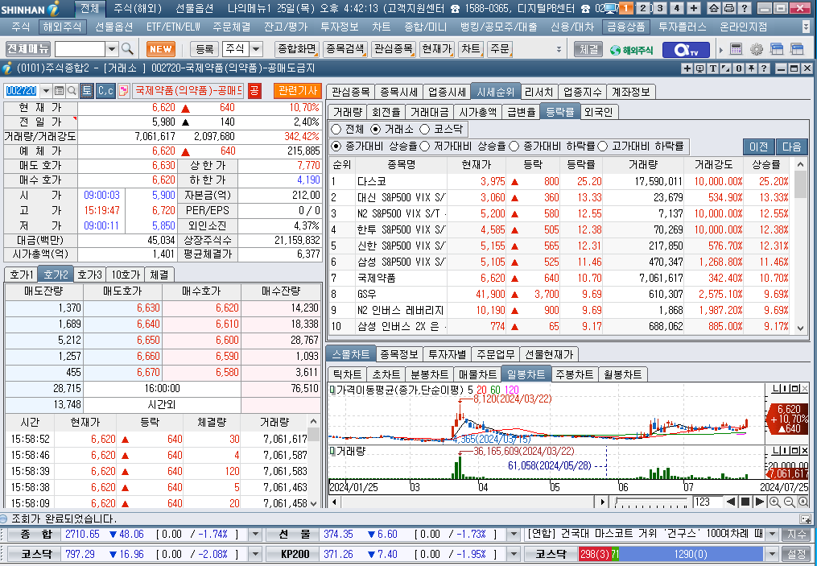
Task: Switch to the 호가1 tab
Action: tap(21, 275)
